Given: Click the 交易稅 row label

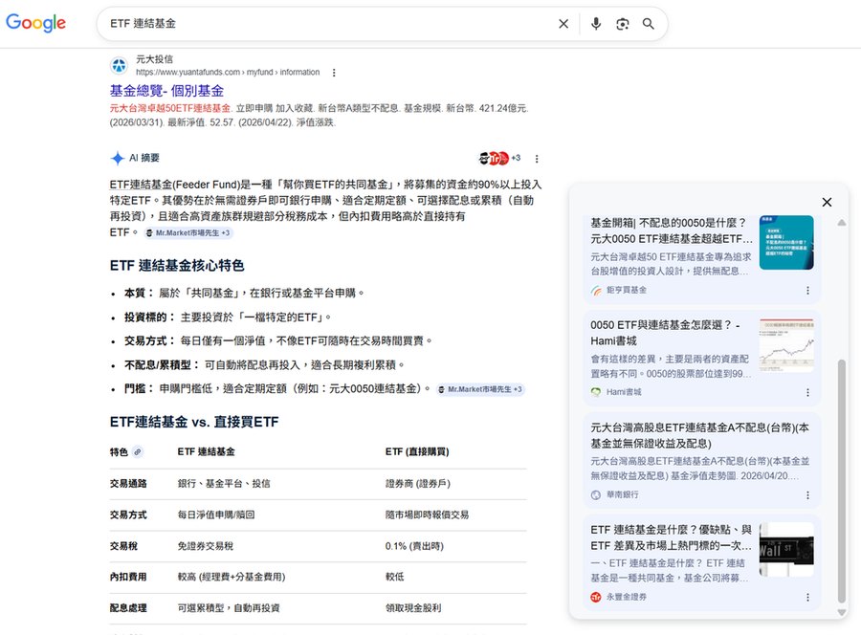Looking at the screenshot, I should point(123,546).
